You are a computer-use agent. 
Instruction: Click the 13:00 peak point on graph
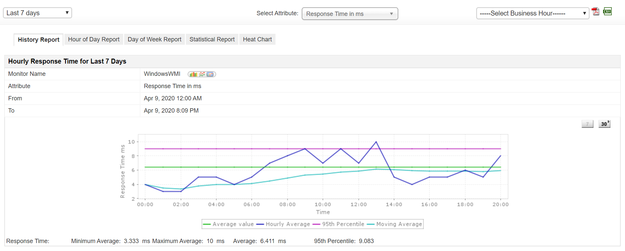(376, 142)
